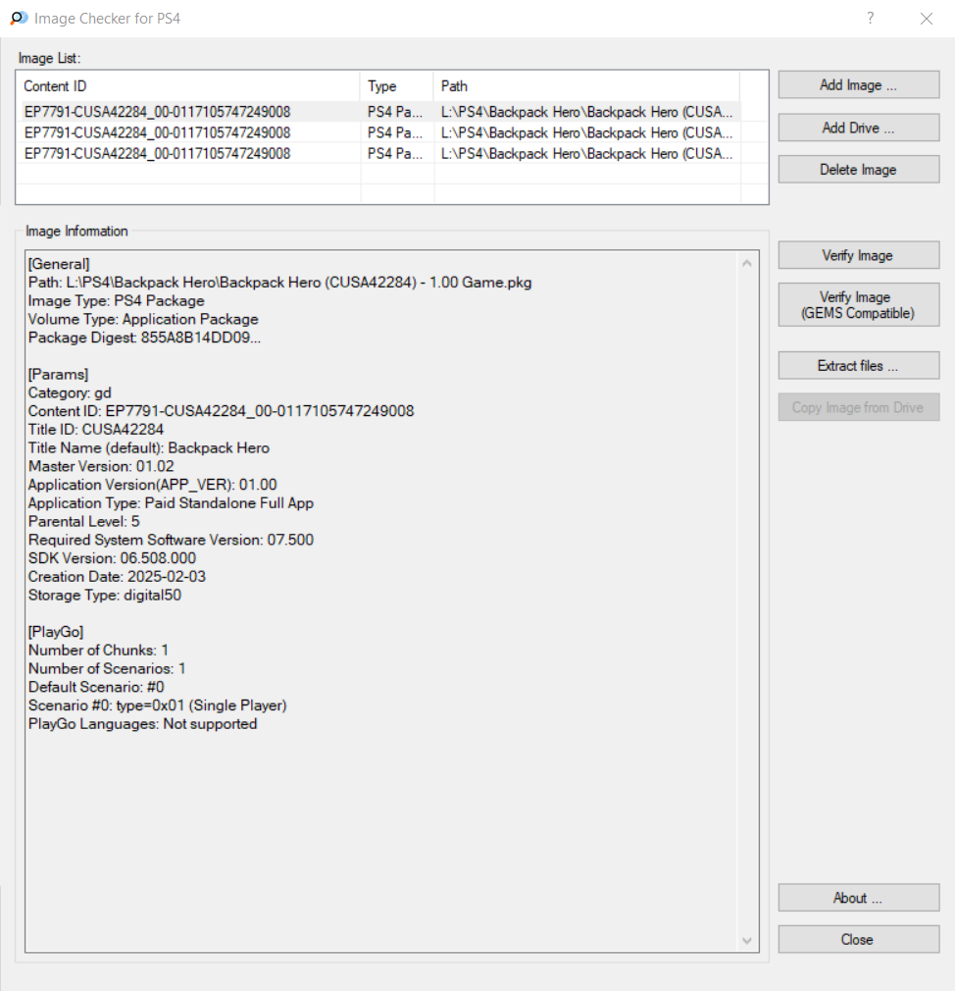Screen dimensions: 955x991
Task: Click the Parental Level: 5 line
Action: [84, 521]
